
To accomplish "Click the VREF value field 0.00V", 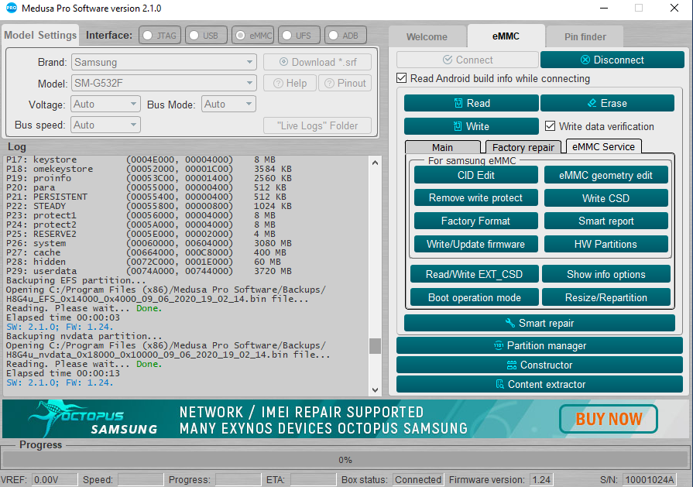I will click(x=55, y=479).
